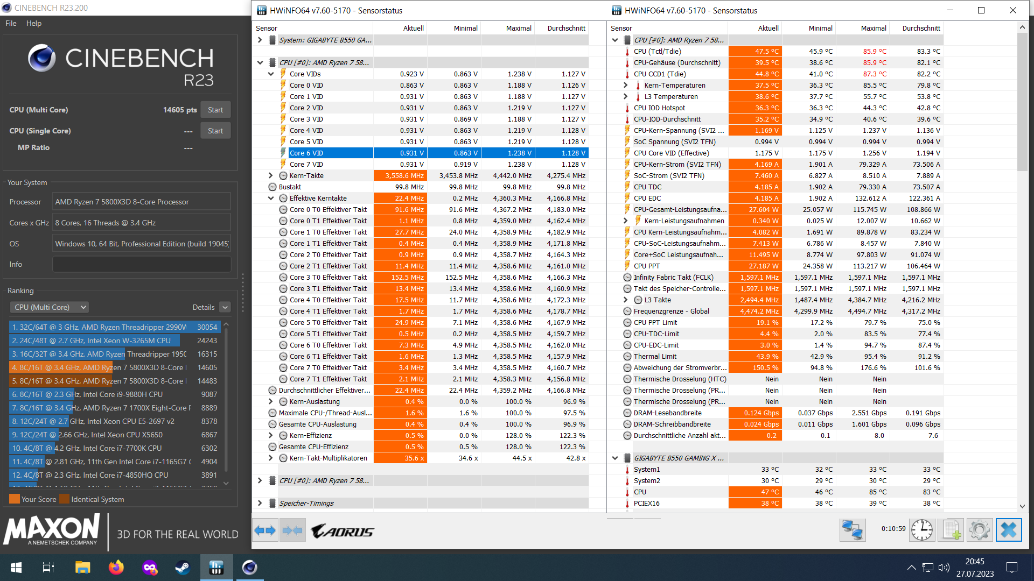This screenshot has height=581, width=1034.
Task: Click the clock icon to reset the timer
Action: click(922, 530)
